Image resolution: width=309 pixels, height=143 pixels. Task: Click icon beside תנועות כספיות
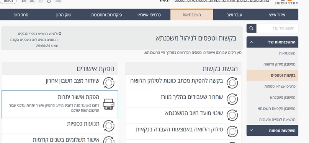click(x=109, y=126)
